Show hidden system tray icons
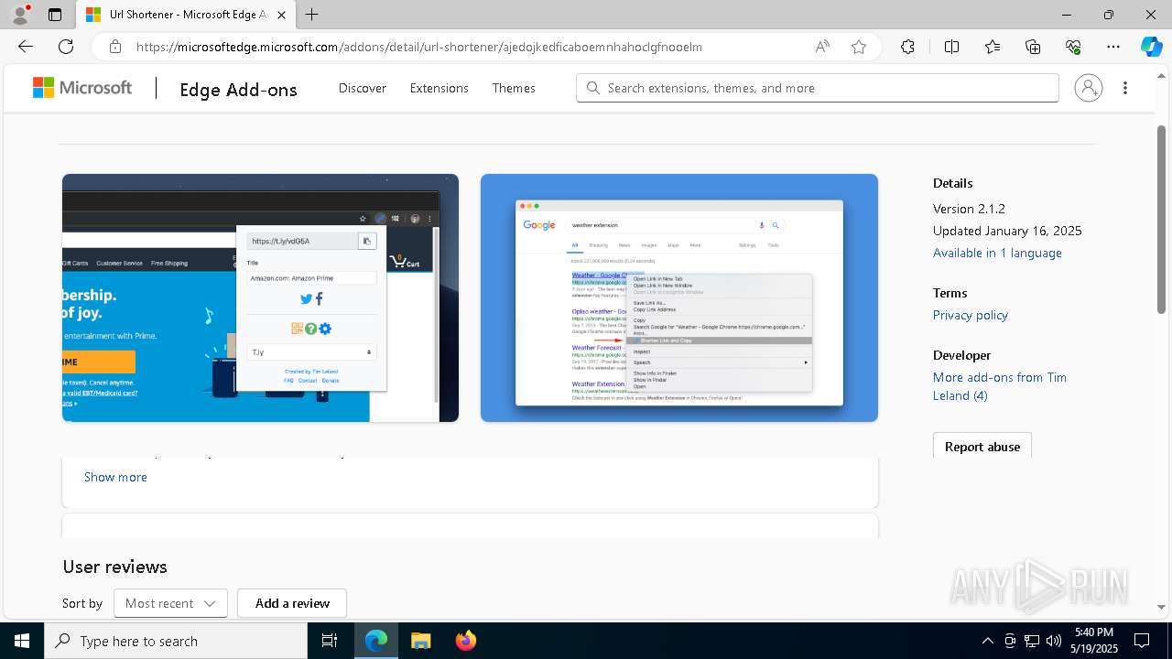 click(x=987, y=641)
